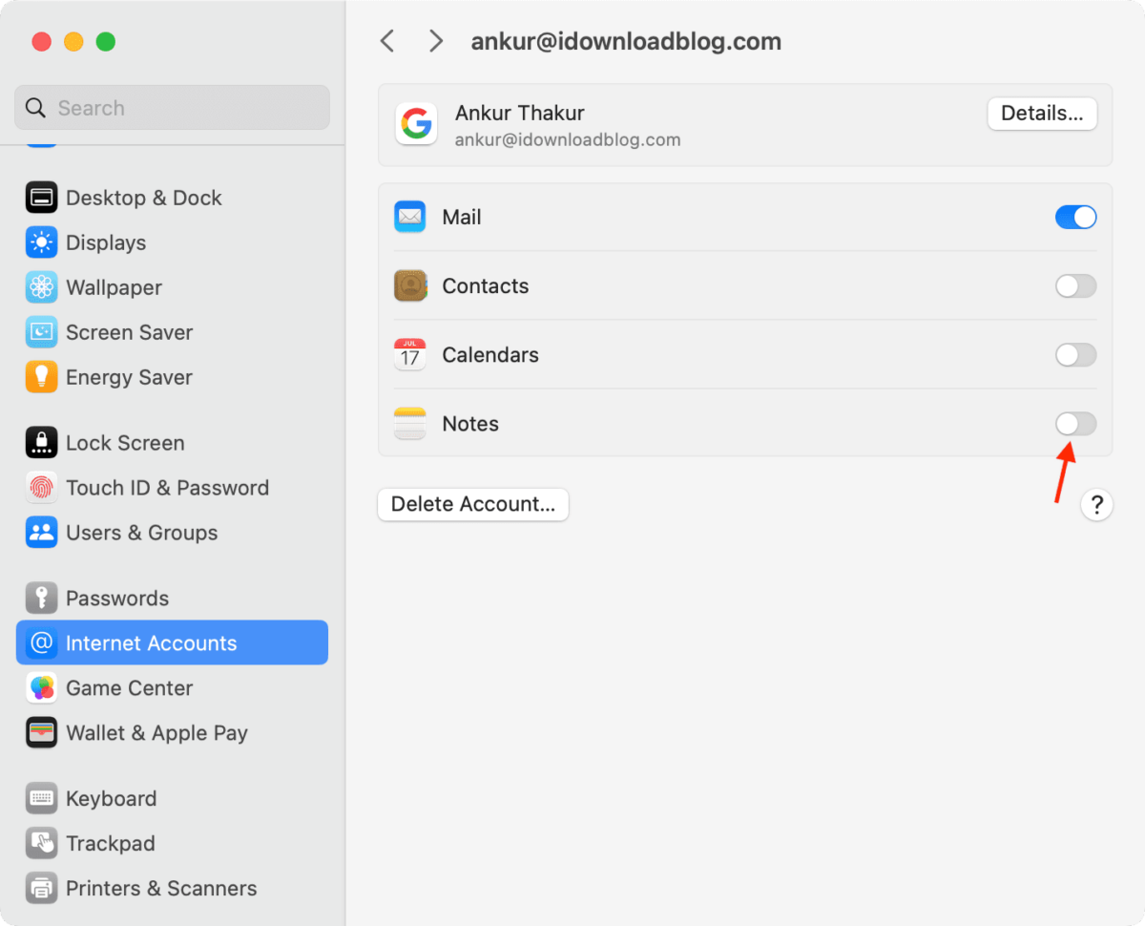Select Keyboard label in sidebar
Image resolution: width=1145 pixels, height=926 pixels.
point(111,799)
